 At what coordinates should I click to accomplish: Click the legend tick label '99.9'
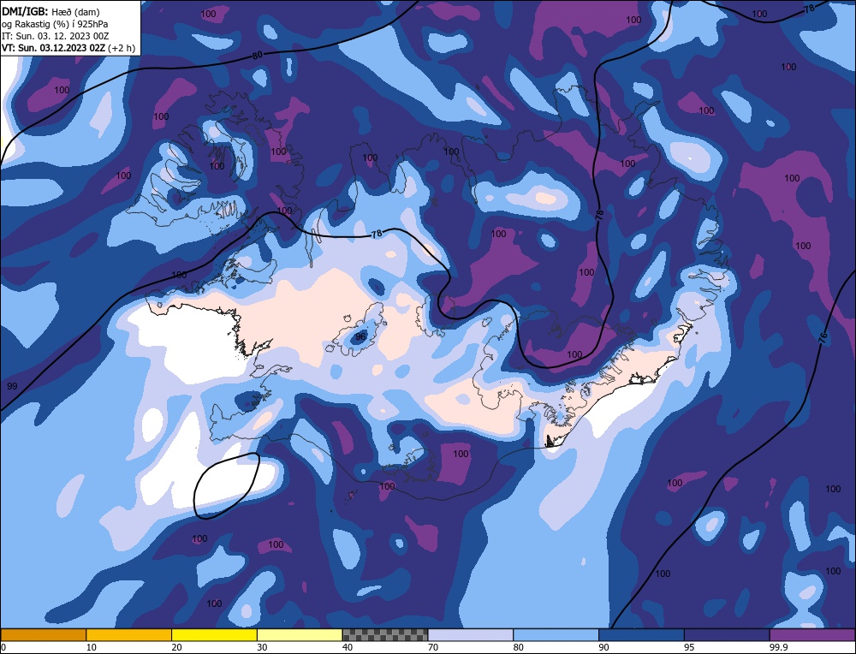tap(778, 647)
